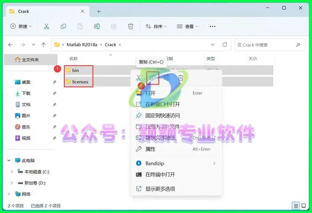312x213 pixels.
Task: Open the Bandizip submenu
Action: 176,164
